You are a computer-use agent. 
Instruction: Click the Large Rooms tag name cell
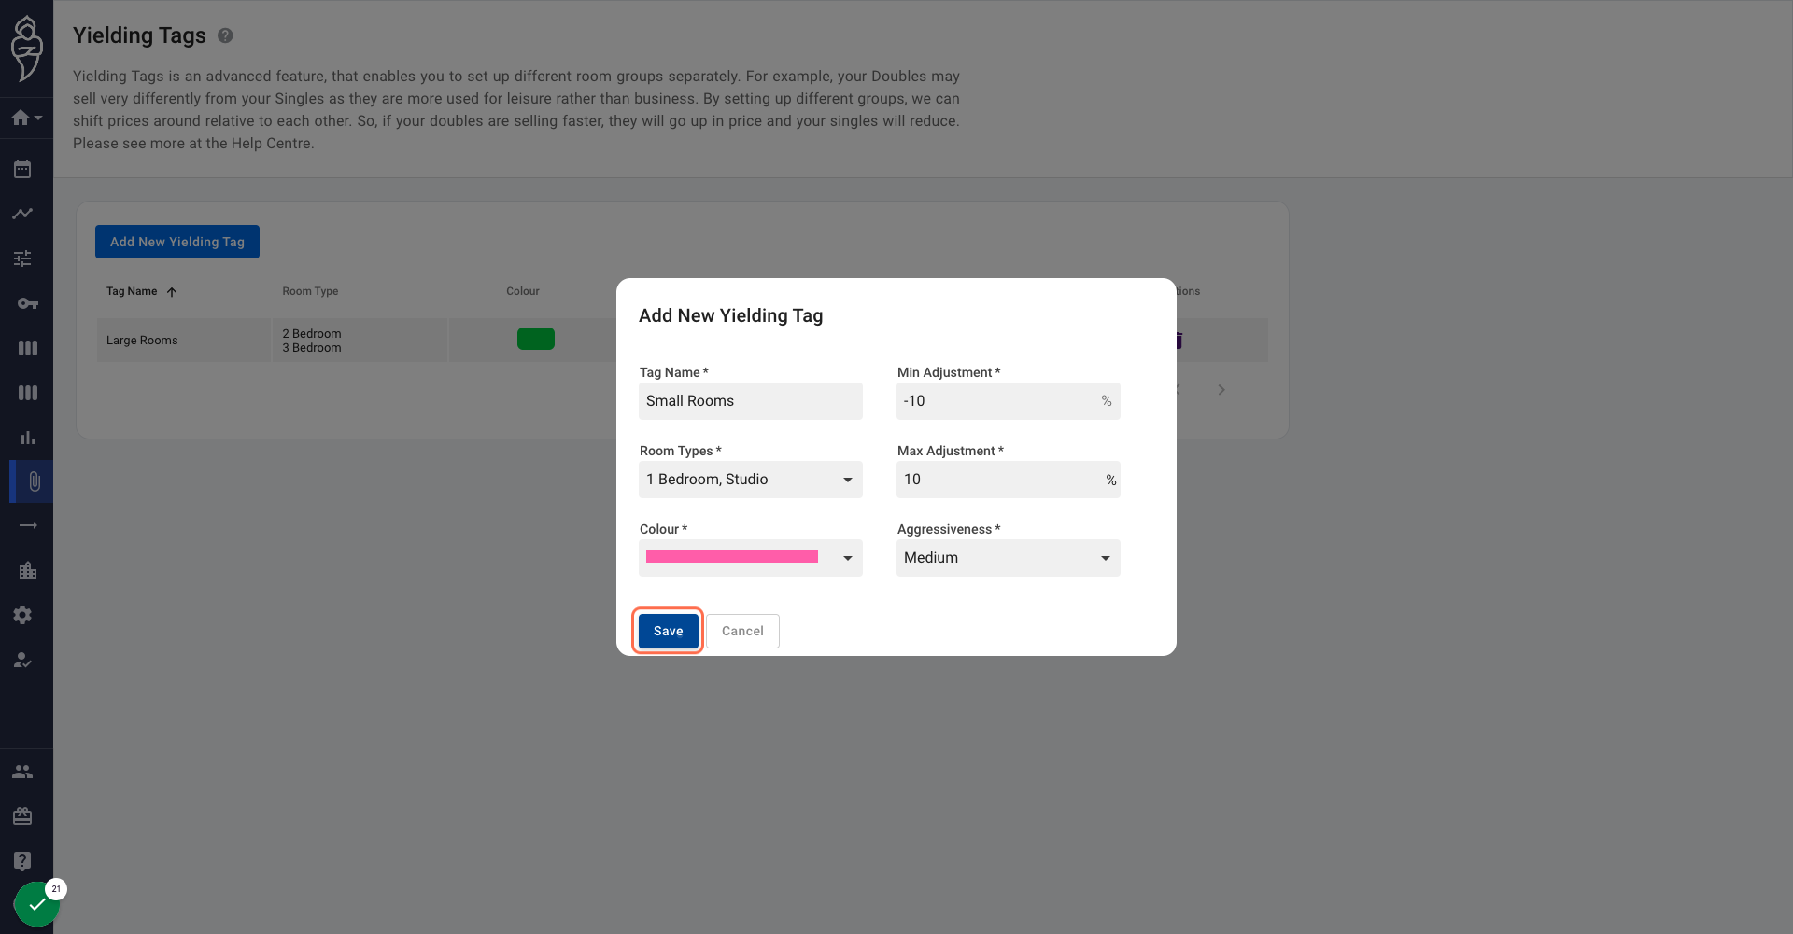tap(184, 341)
